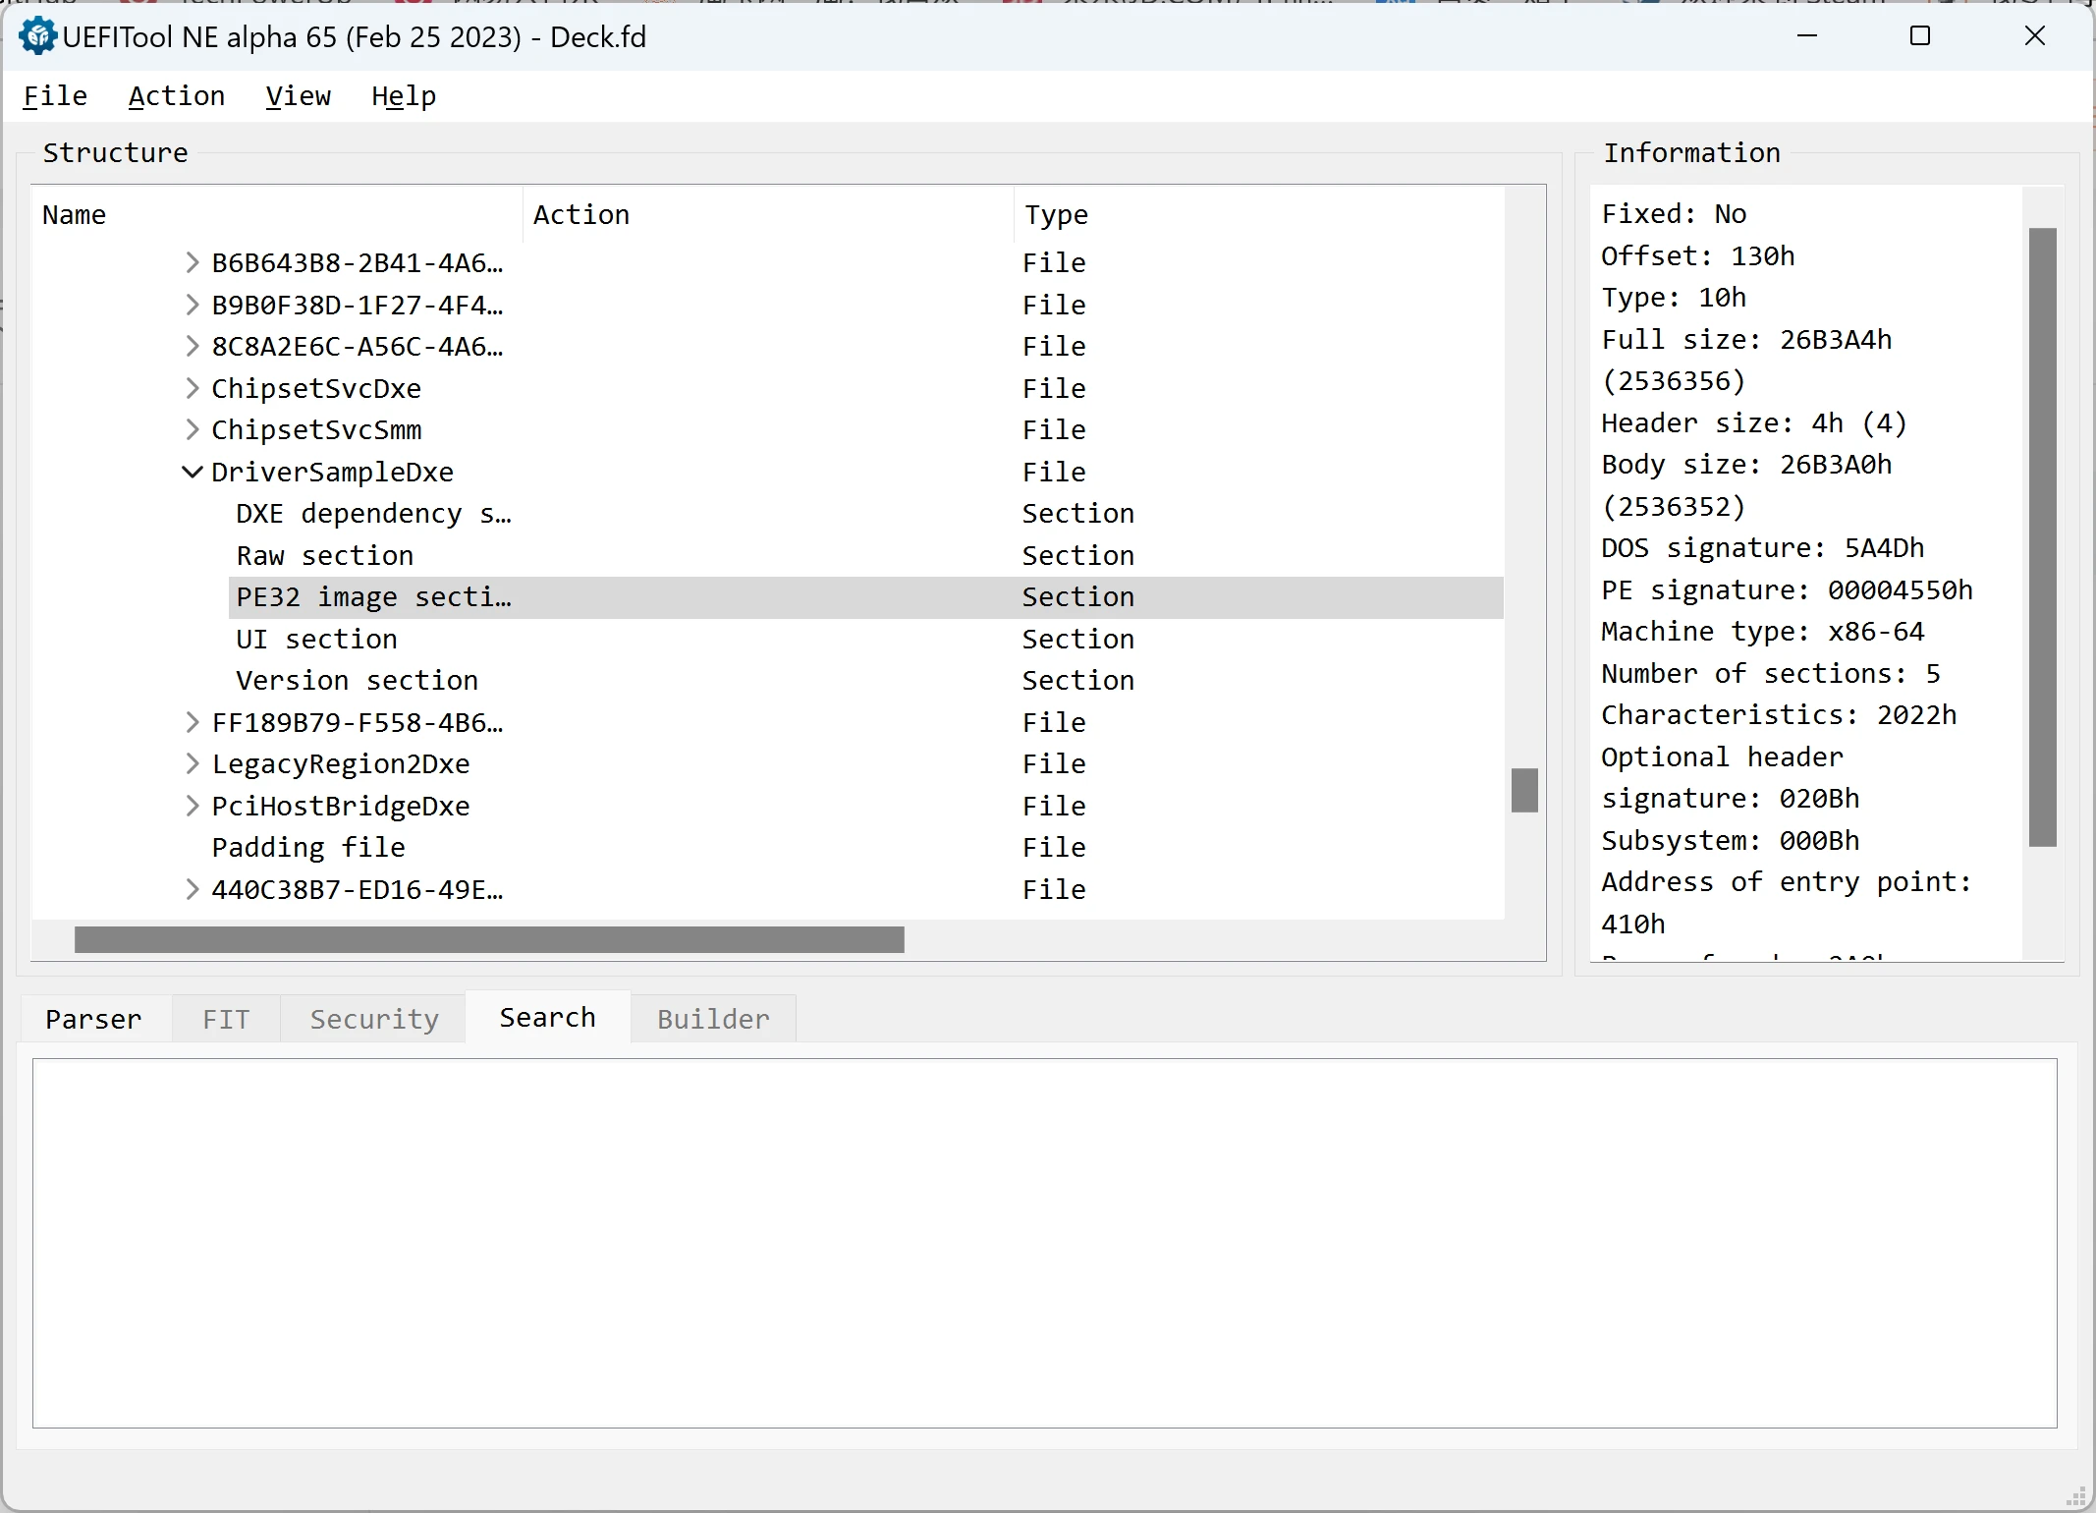Select the Version section item
Viewport: 2096px width, 1513px height.
coord(357,681)
